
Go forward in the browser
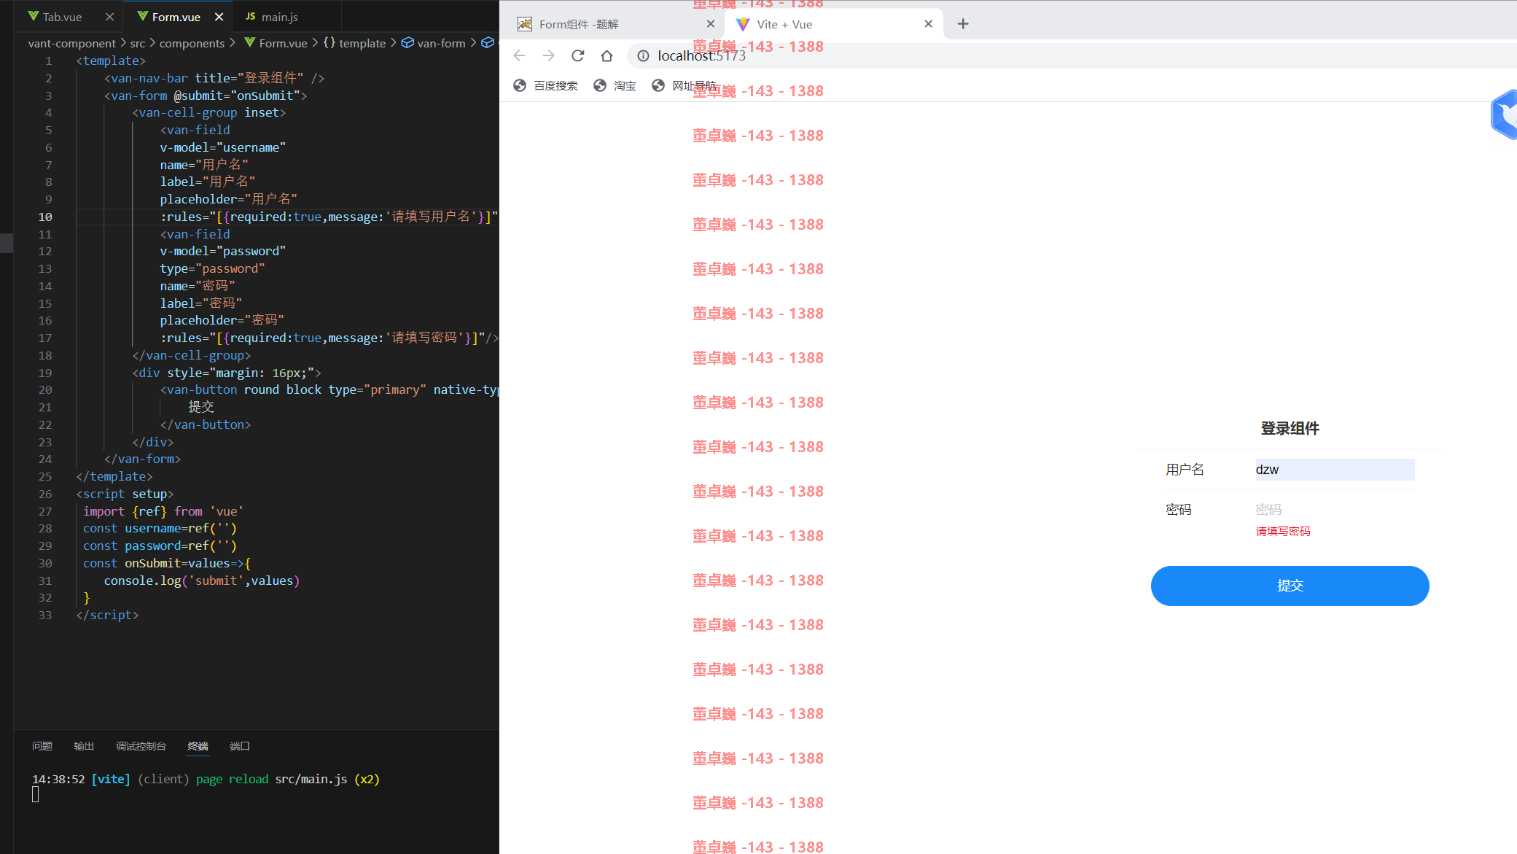pyautogui.click(x=549, y=55)
